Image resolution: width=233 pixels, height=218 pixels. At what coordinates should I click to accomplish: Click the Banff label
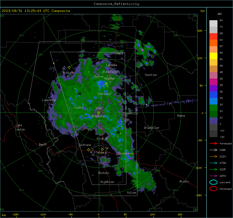43,144
